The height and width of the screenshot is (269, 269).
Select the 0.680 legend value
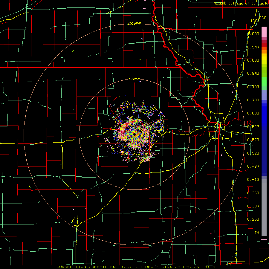(253, 113)
